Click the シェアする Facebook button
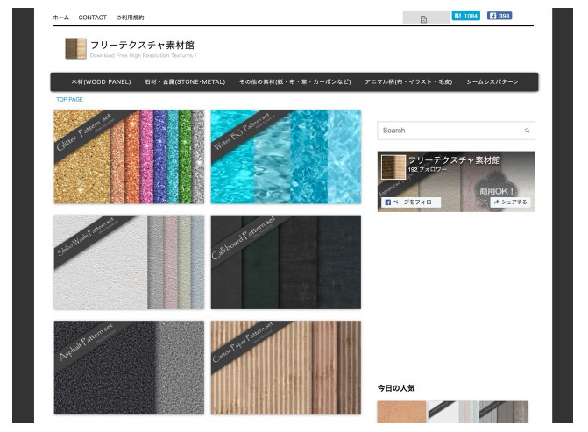Screen dimensions: 588x432 tap(510, 202)
